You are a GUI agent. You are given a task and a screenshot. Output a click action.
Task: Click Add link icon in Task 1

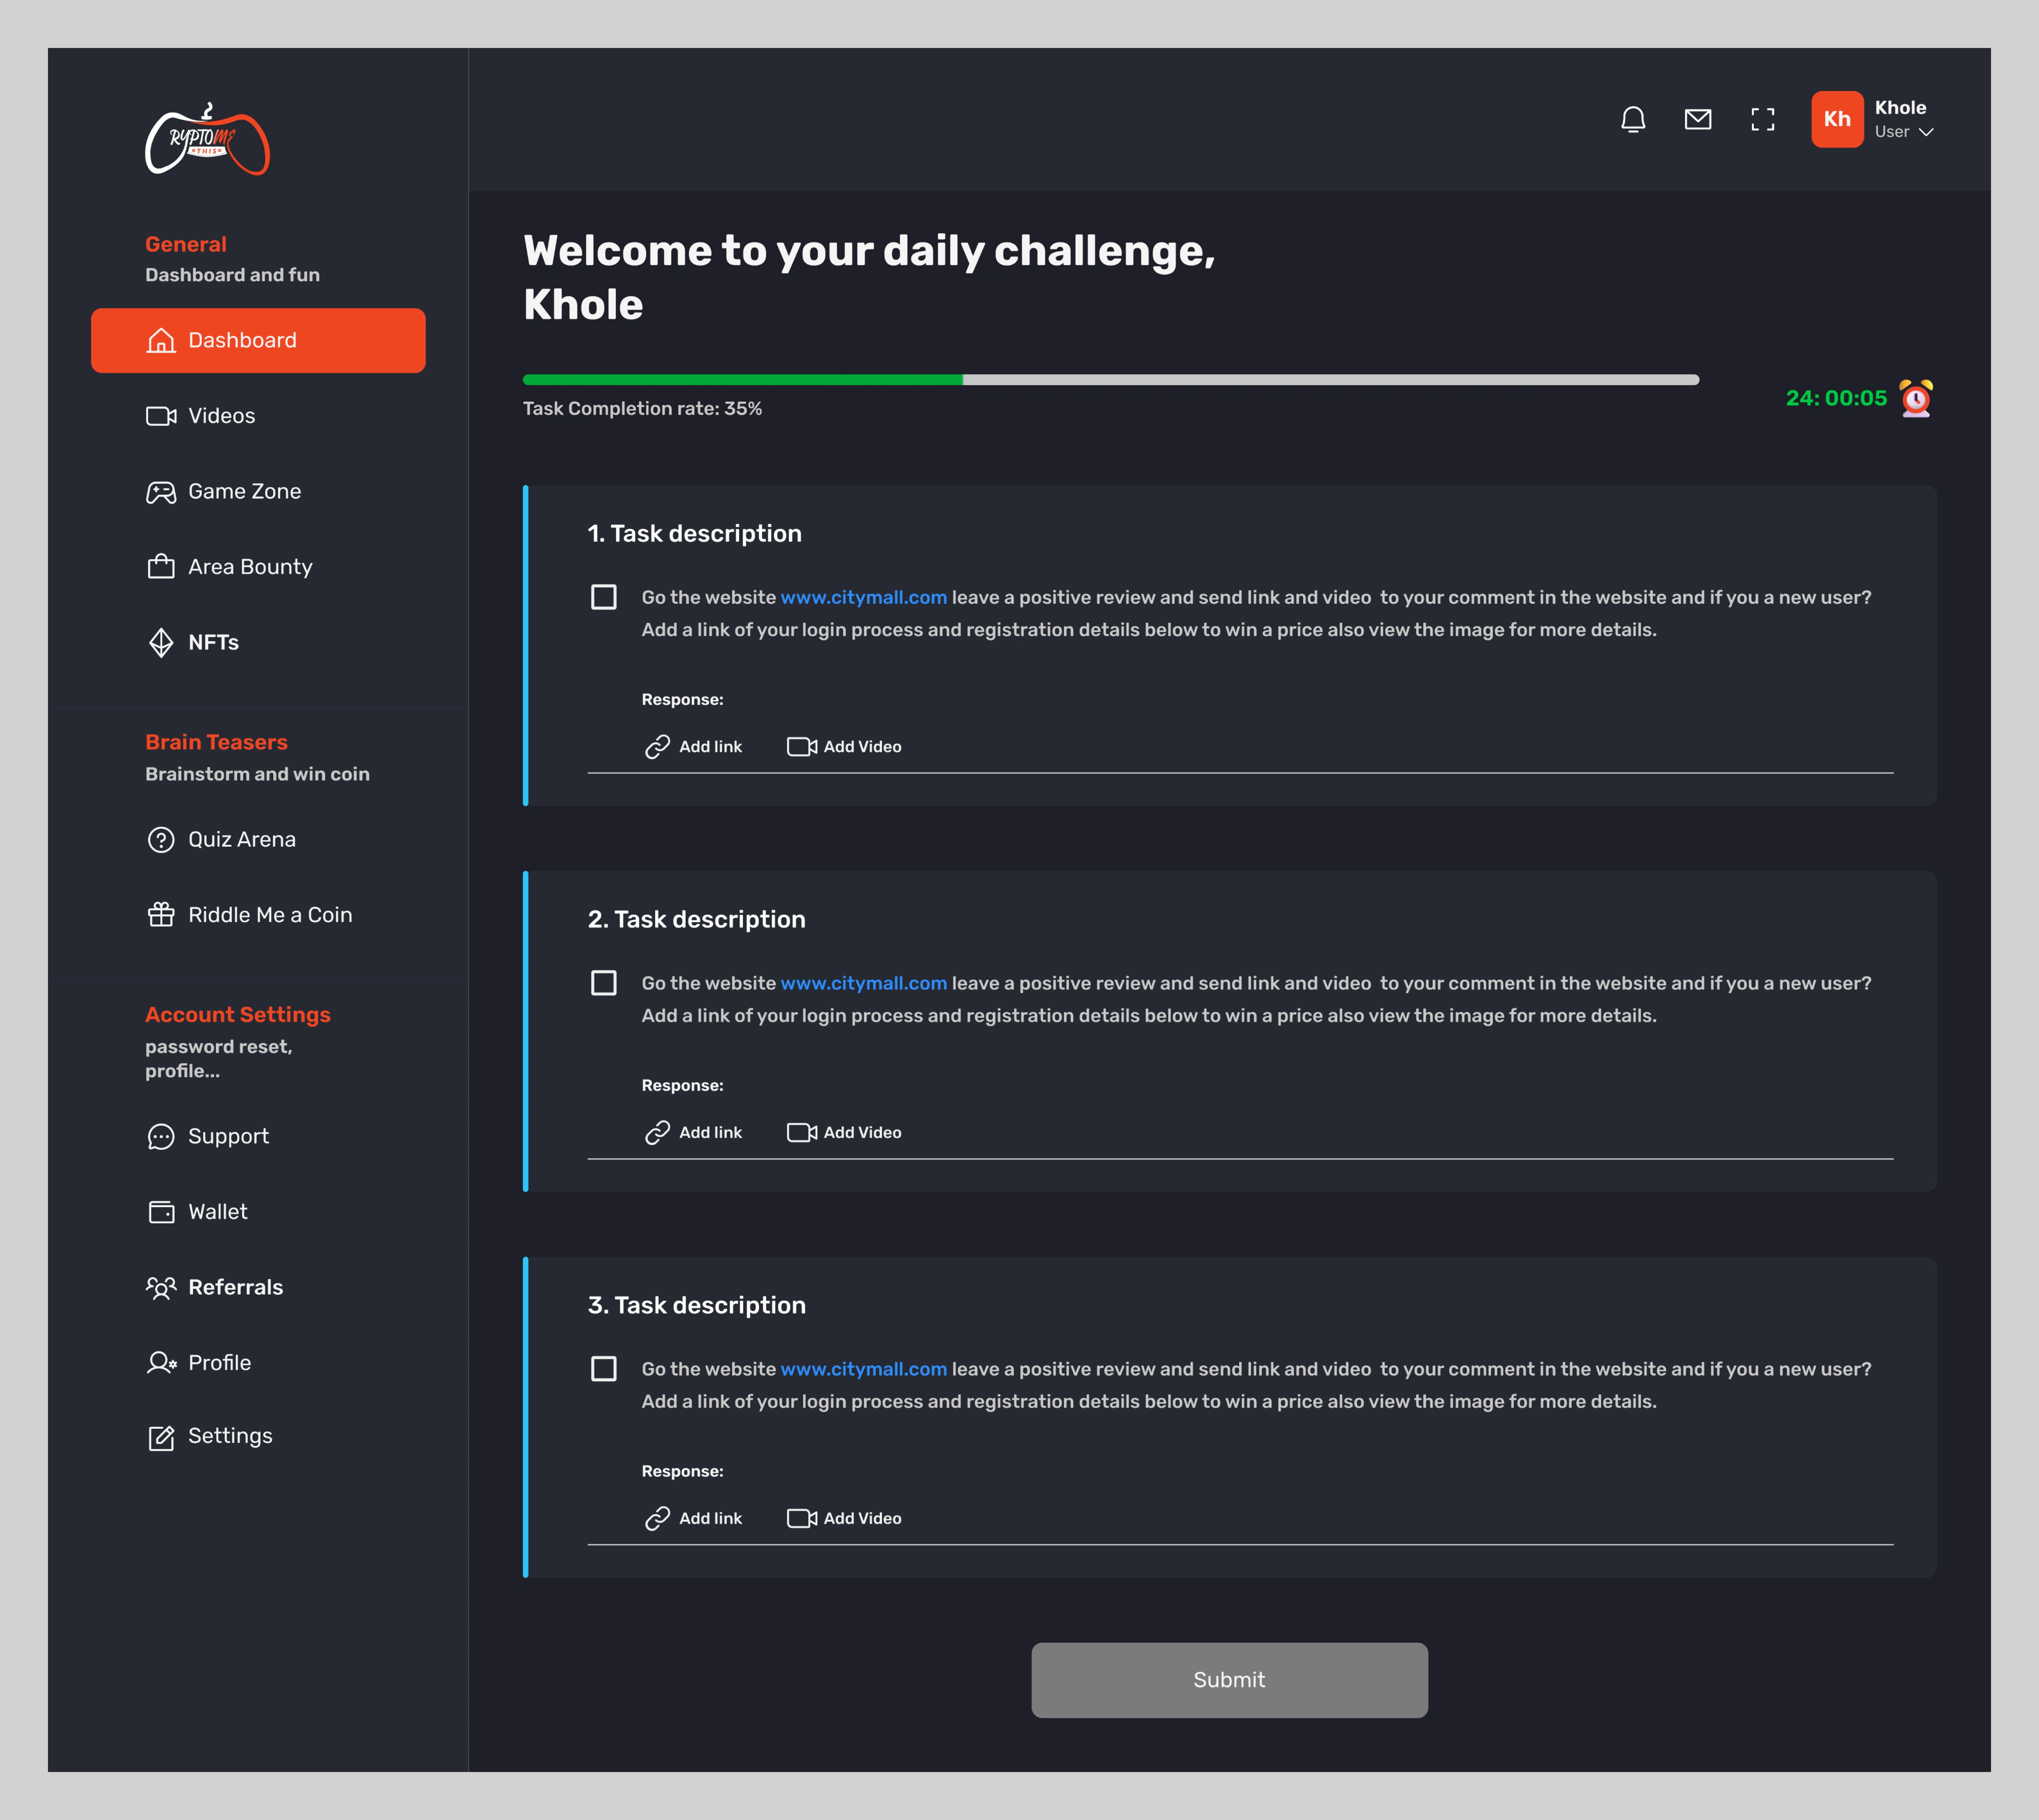(657, 747)
